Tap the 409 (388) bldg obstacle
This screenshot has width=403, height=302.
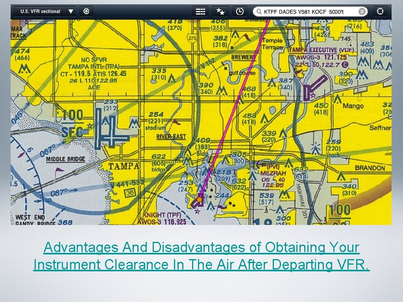pyautogui.click(x=203, y=147)
